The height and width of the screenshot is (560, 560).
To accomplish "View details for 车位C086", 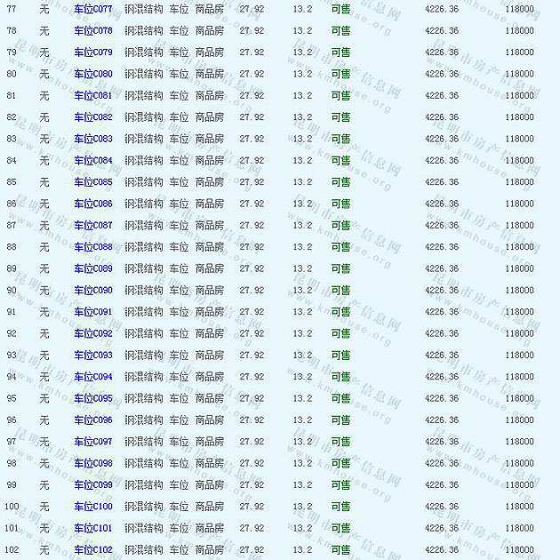I will 93,204.
